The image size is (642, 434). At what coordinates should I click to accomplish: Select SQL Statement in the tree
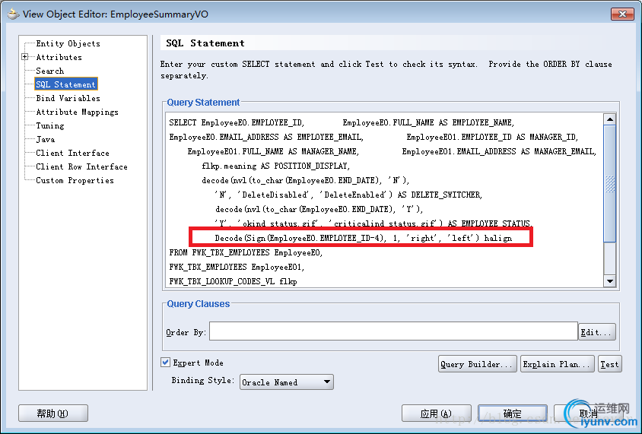pos(66,84)
